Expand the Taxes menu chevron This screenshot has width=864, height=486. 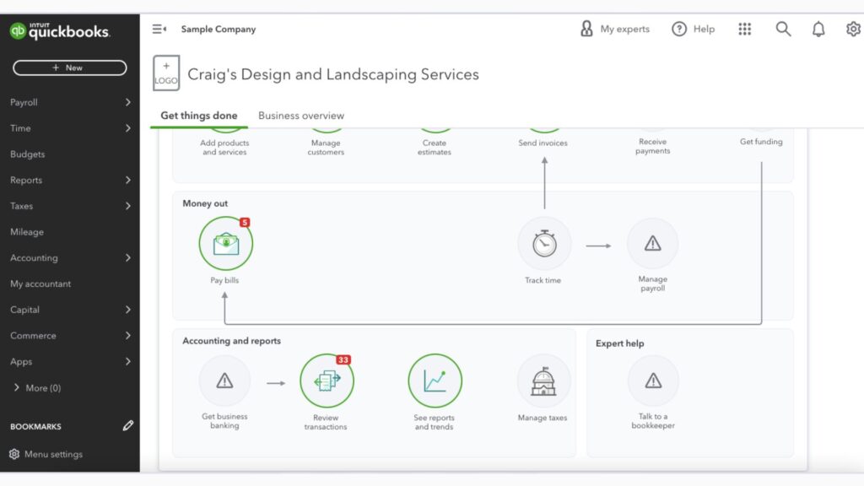[x=128, y=206]
